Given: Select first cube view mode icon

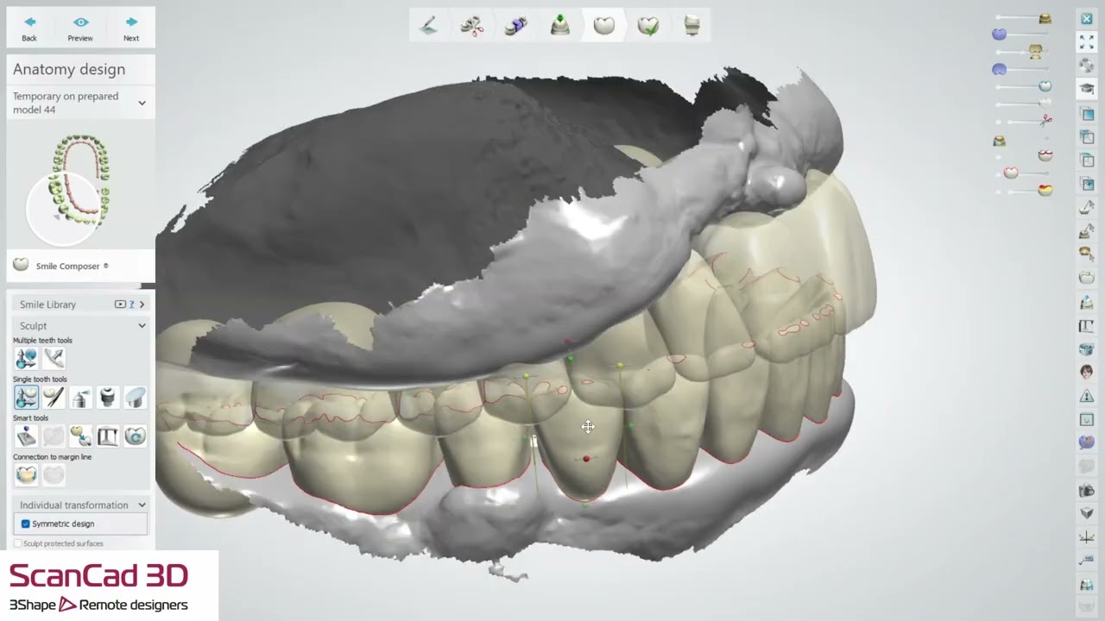Looking at the screenshot, I should click(1087, 114).
